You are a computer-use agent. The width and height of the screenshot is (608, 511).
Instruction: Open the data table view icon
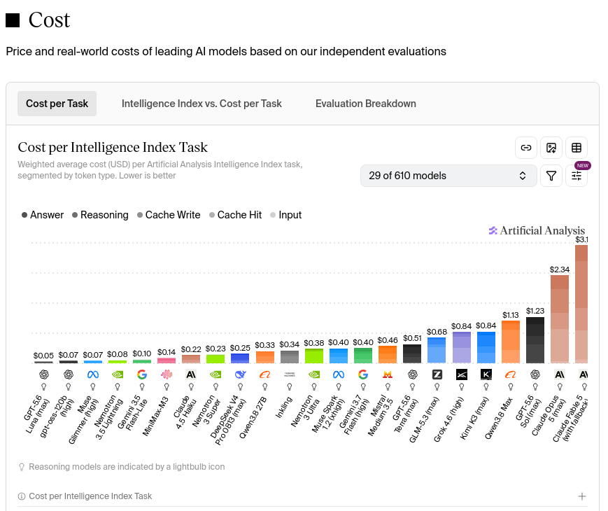click(x=577, y=148)
